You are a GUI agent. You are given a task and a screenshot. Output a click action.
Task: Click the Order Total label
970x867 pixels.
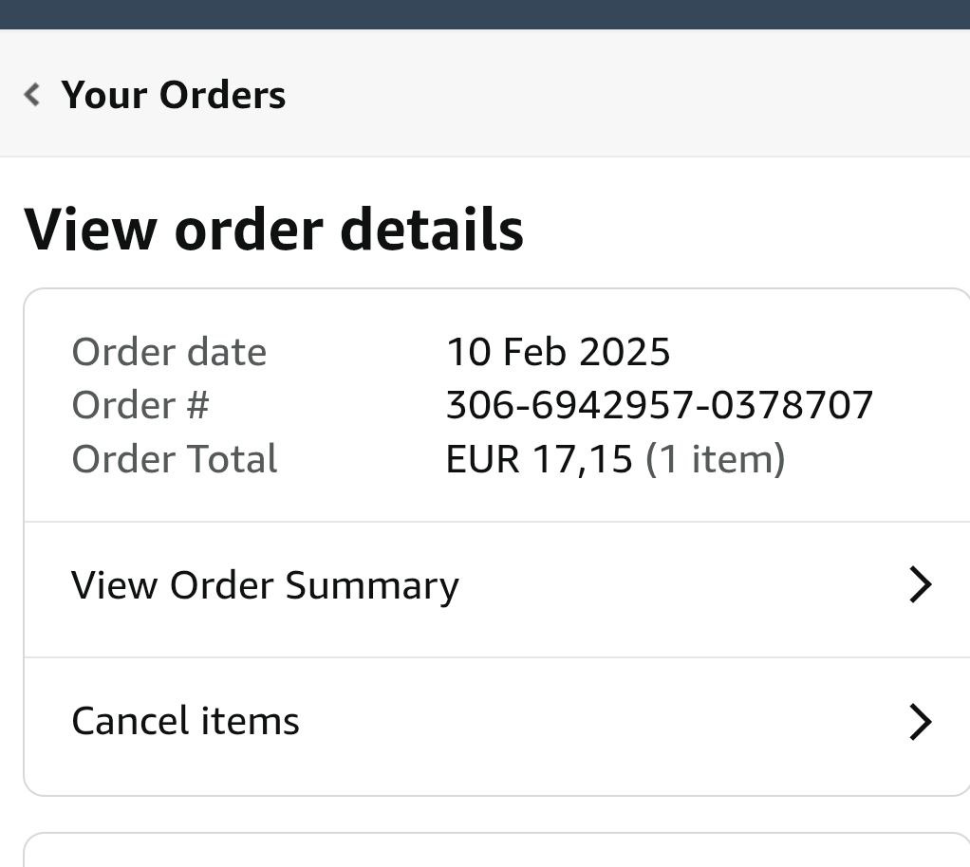tap(175, 460)
